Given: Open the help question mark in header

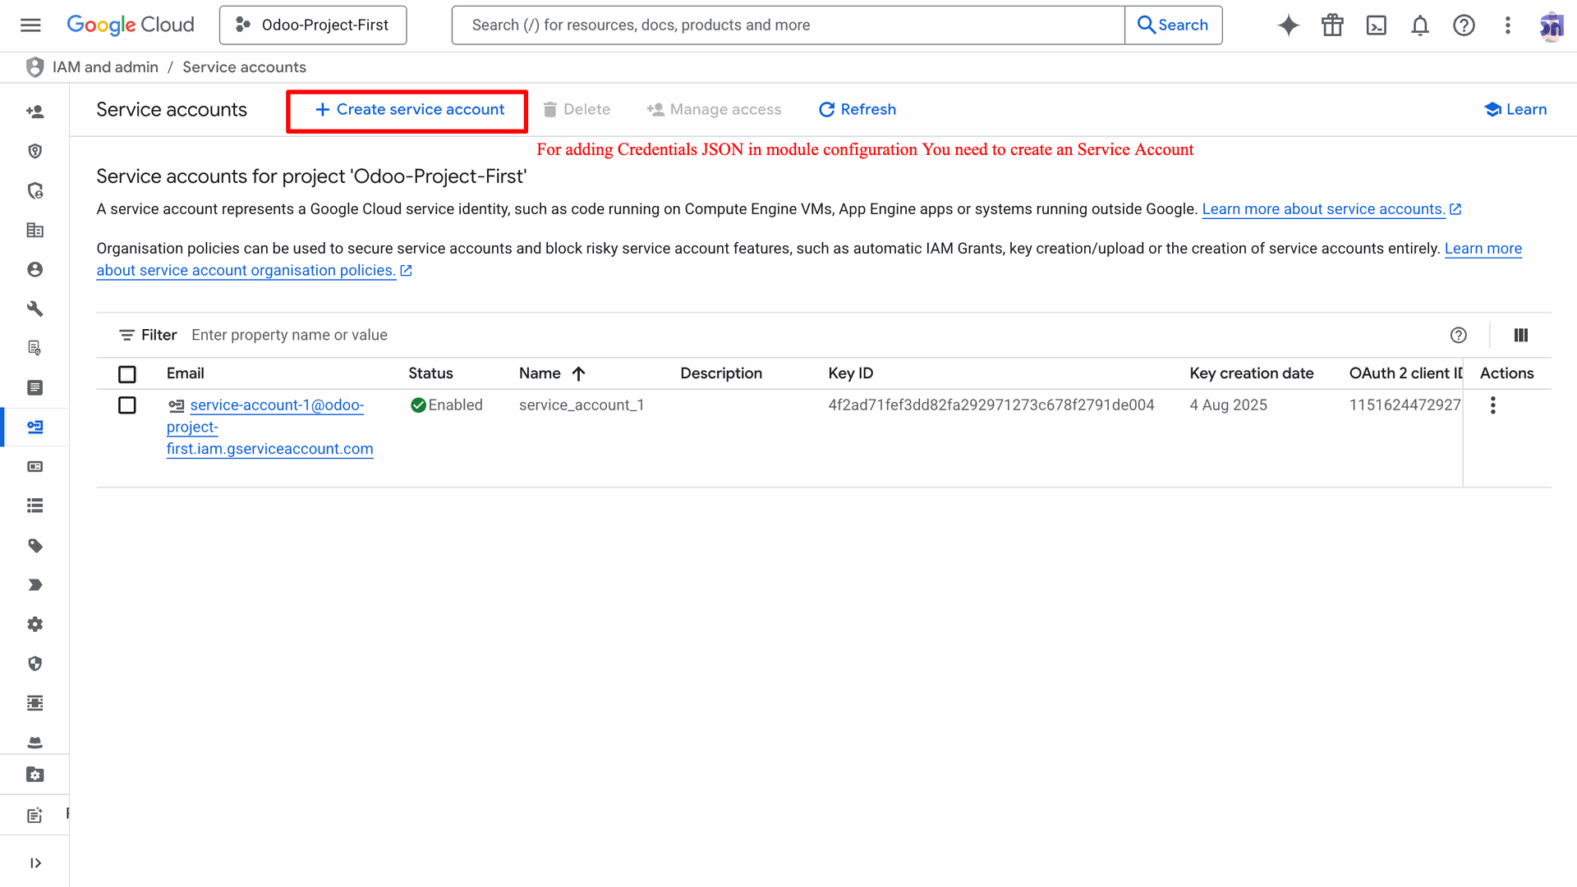Looking at the screenshot, I should [1464, 25].
